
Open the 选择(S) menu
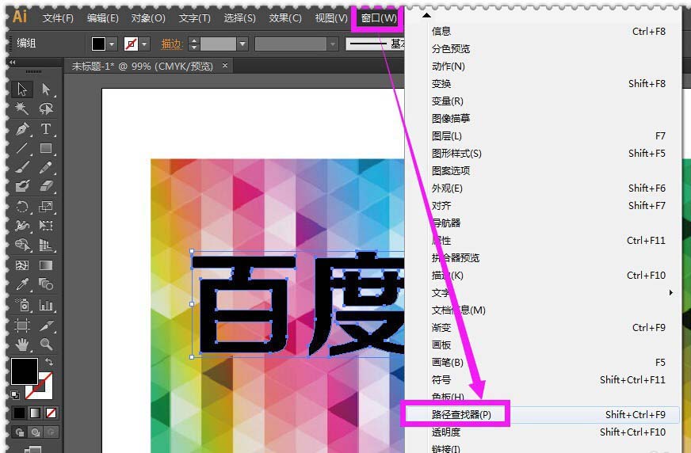click(240, 18)
